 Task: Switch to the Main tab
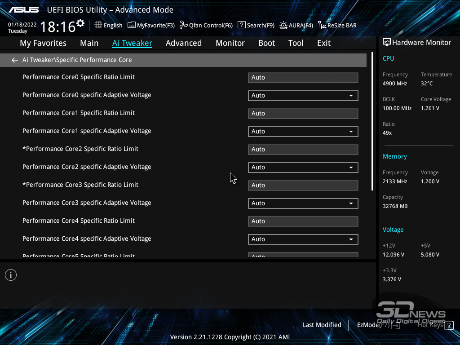89,43
